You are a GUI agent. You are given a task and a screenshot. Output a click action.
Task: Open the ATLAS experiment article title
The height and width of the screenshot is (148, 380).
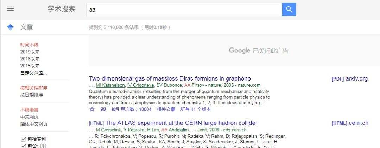pyautogui.click(x=182, y=123)
